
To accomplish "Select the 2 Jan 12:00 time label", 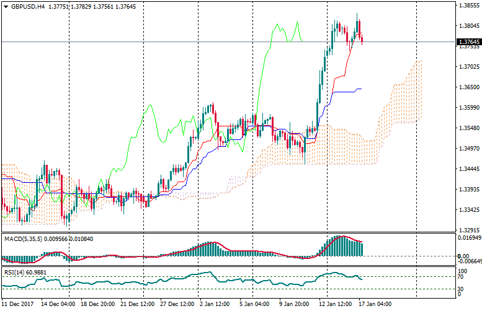I will point(216,305).
